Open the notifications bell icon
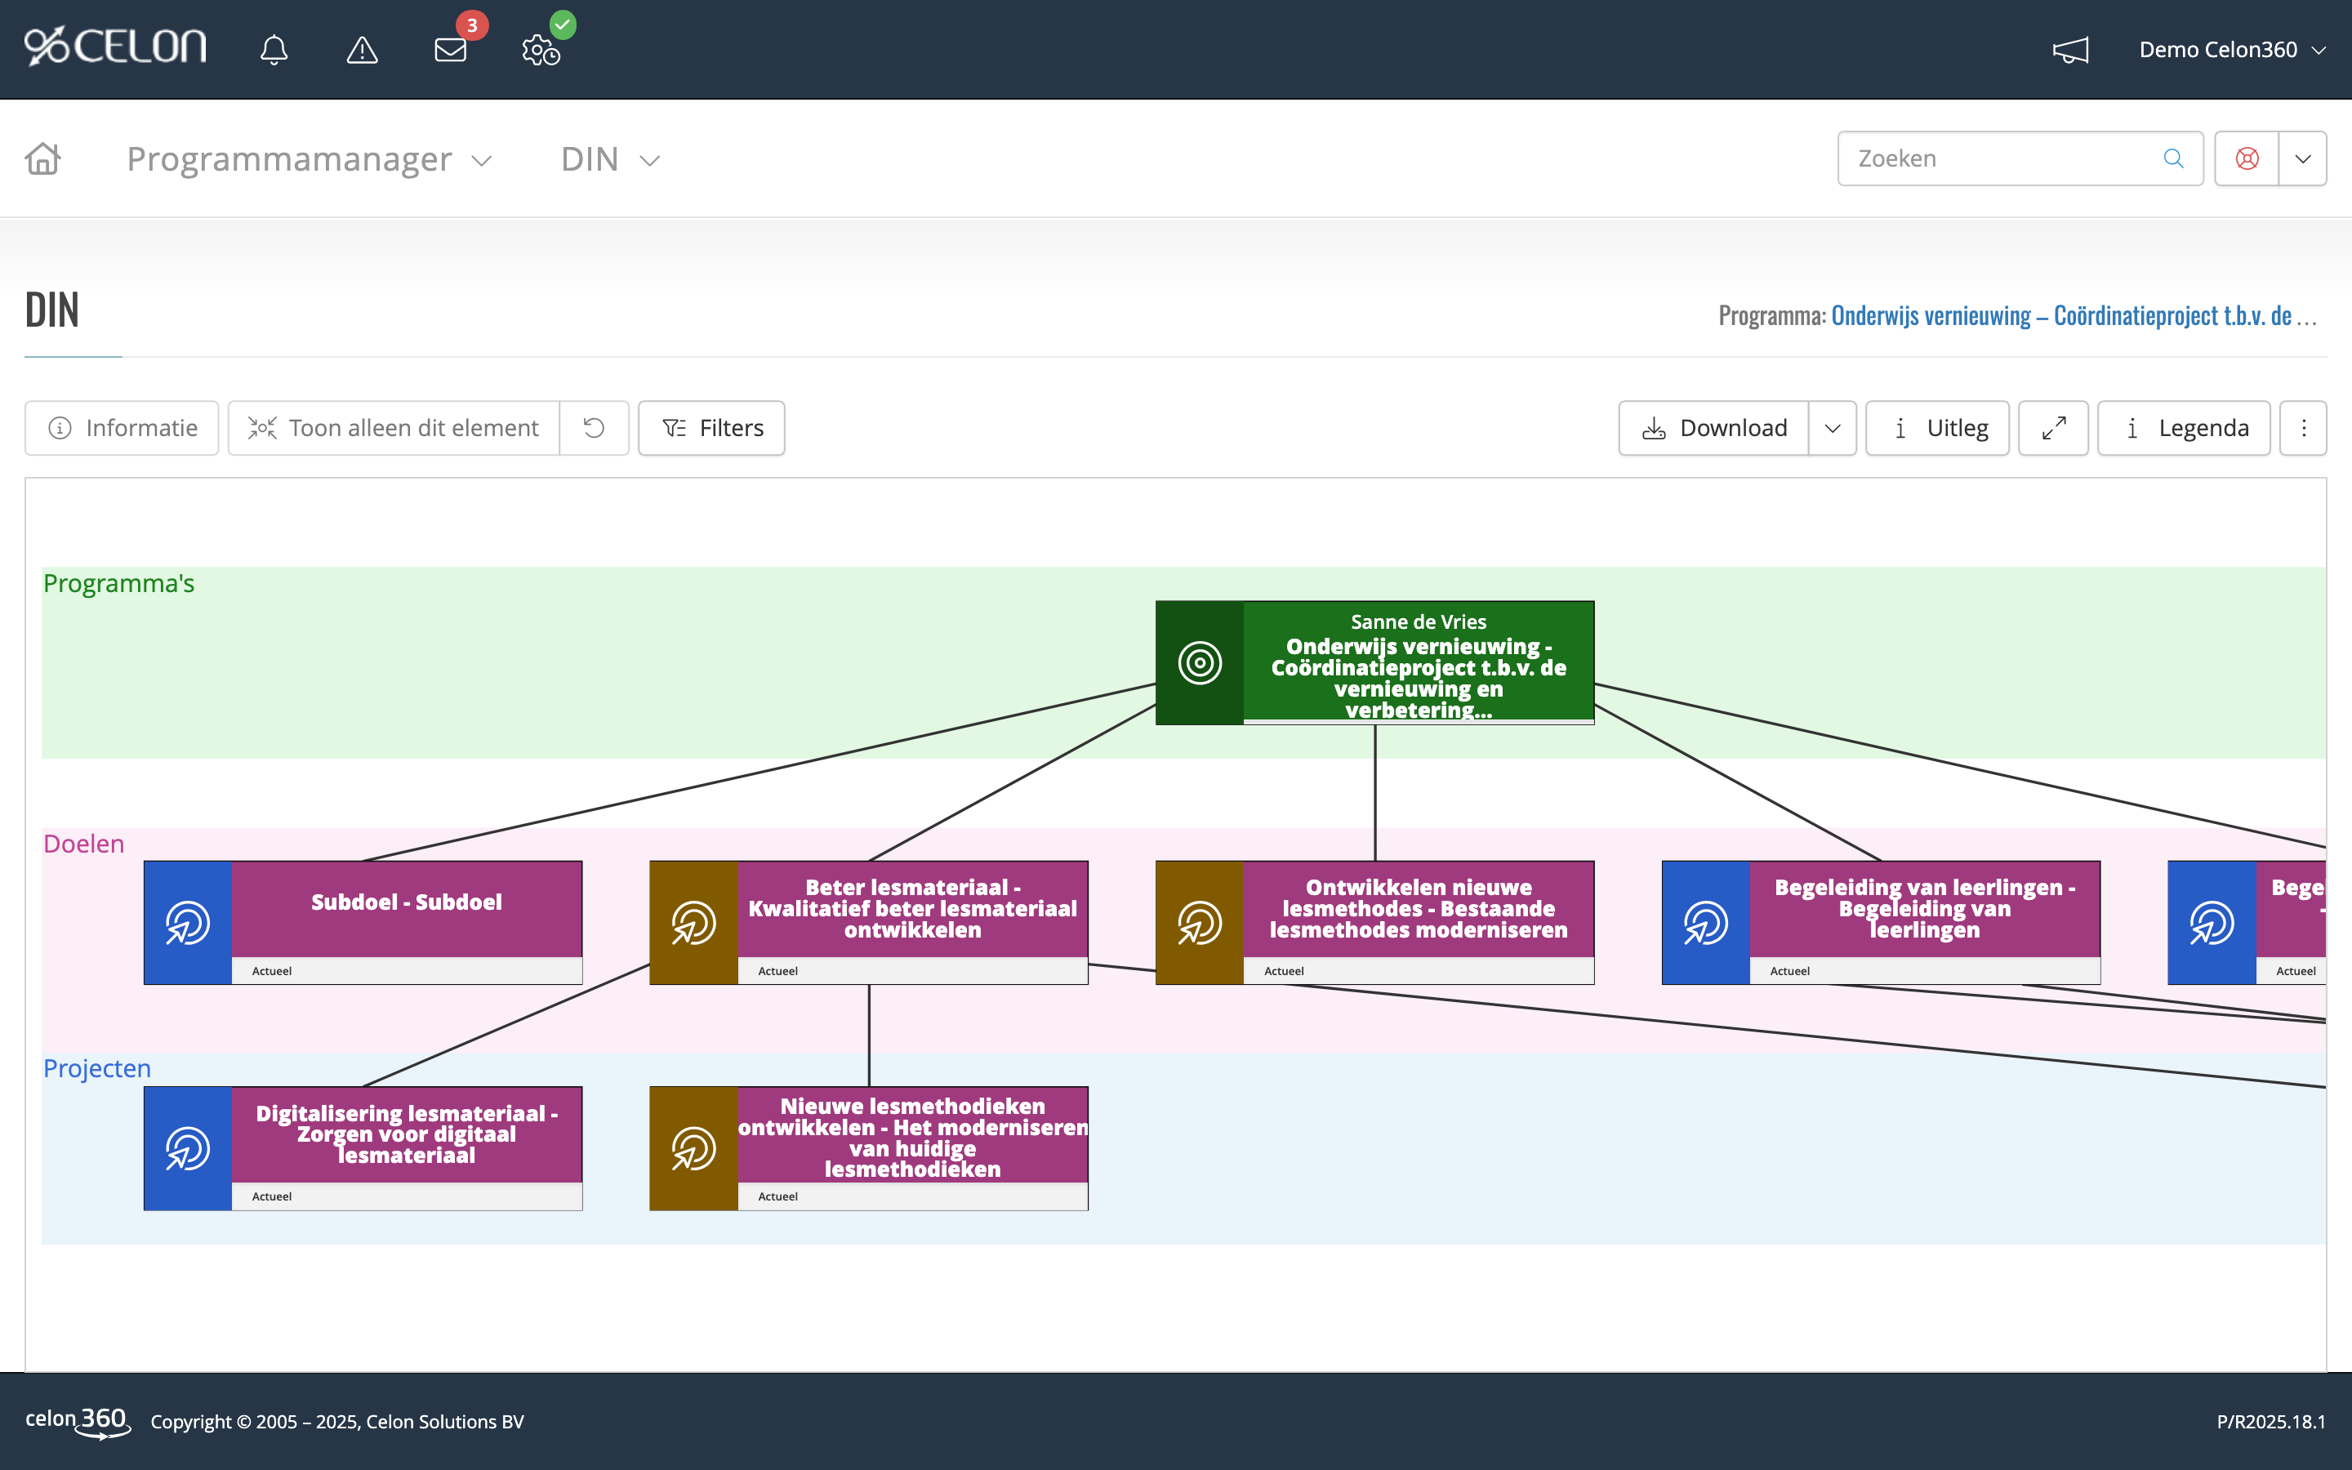This screenshot has width=2352, height=1470. click(274, 50)
